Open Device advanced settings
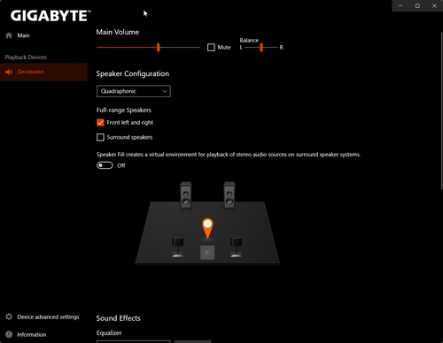The width and height of the screenshot is (443, 343). coord(43,316)
